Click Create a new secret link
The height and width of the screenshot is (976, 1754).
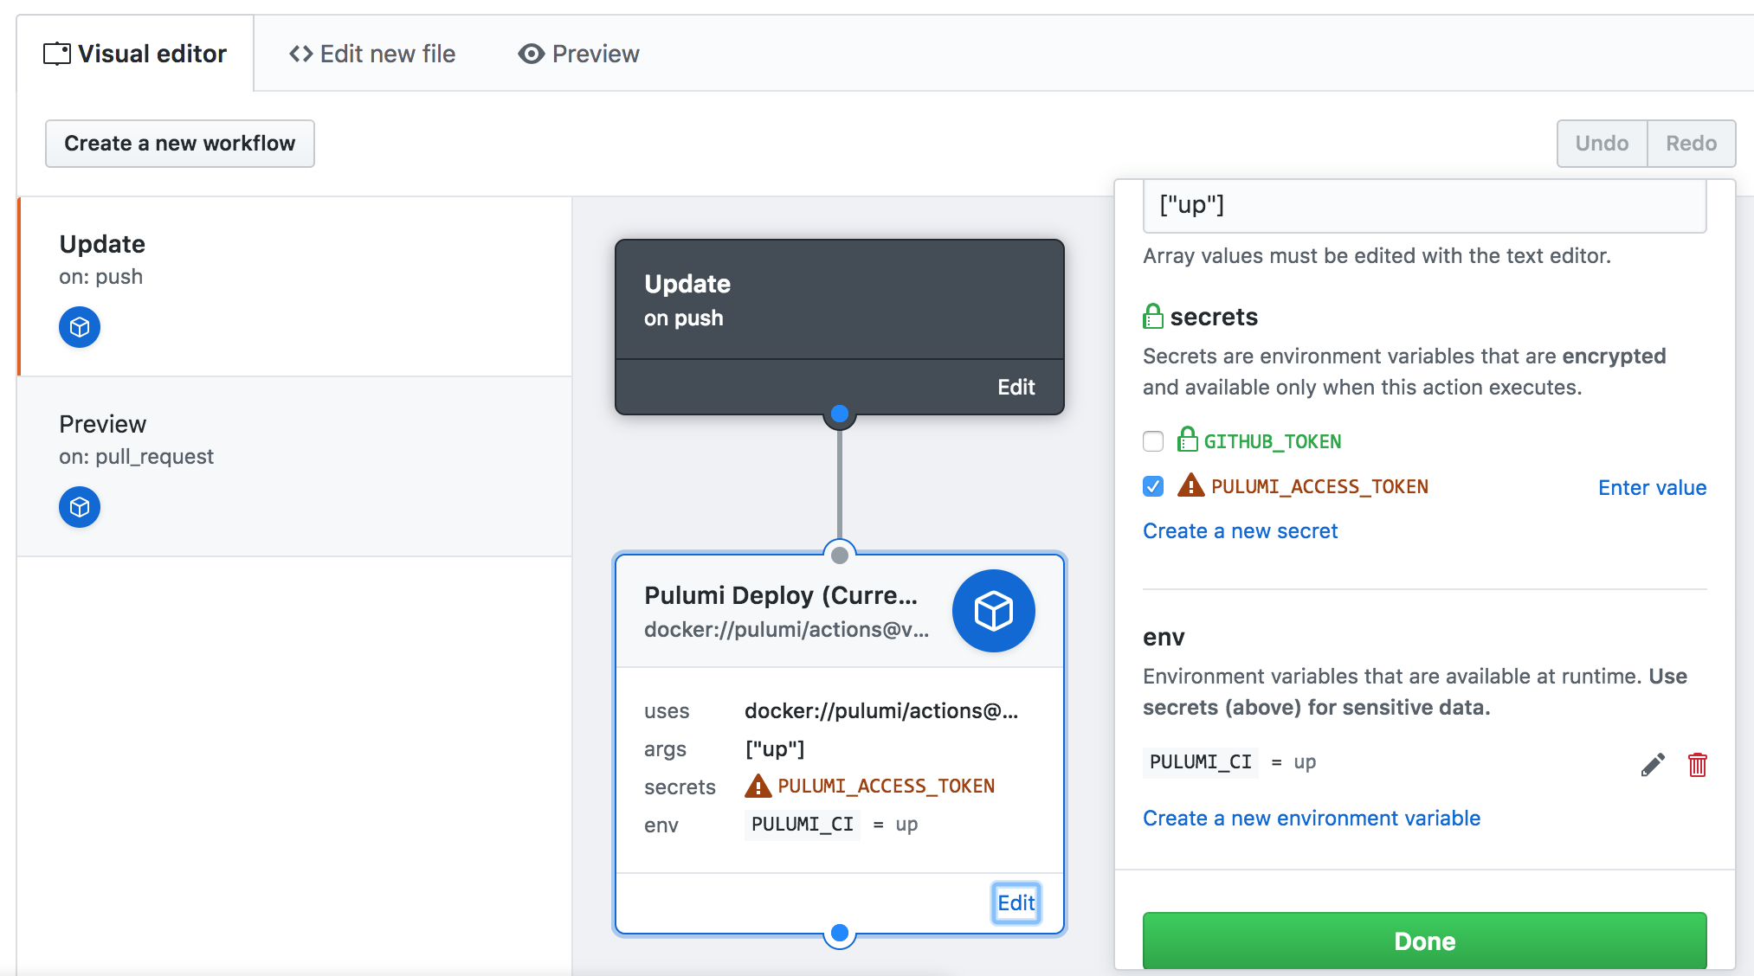point(1240,530)
